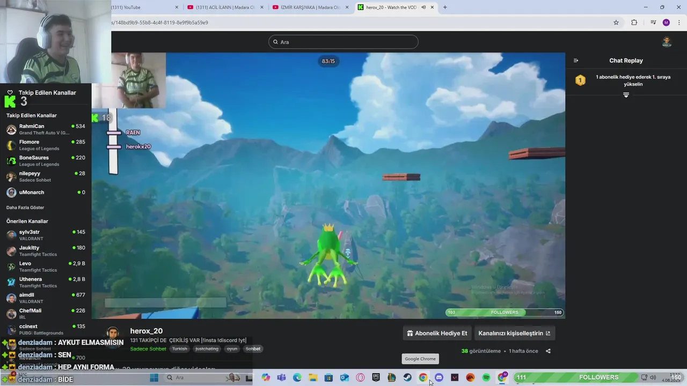Open Levo channel in recommended list

(46, 266)
